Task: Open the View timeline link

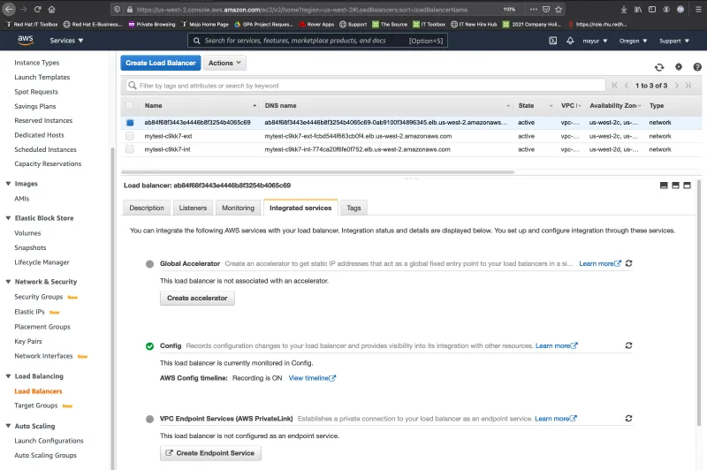Action: click(312, 378)
